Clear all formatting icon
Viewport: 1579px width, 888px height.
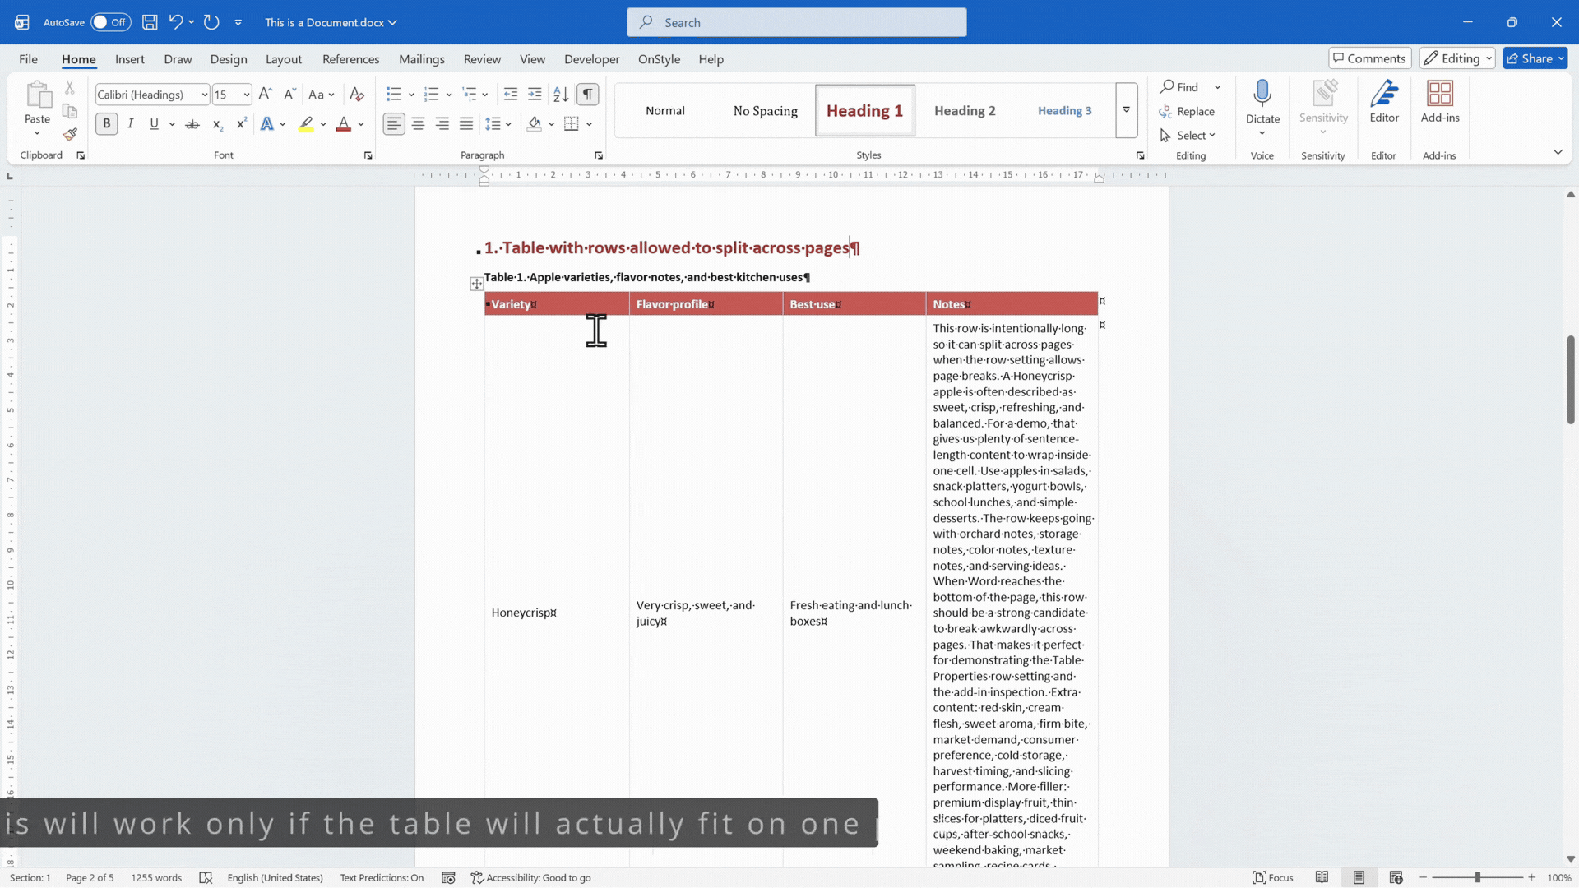[356, 95]
